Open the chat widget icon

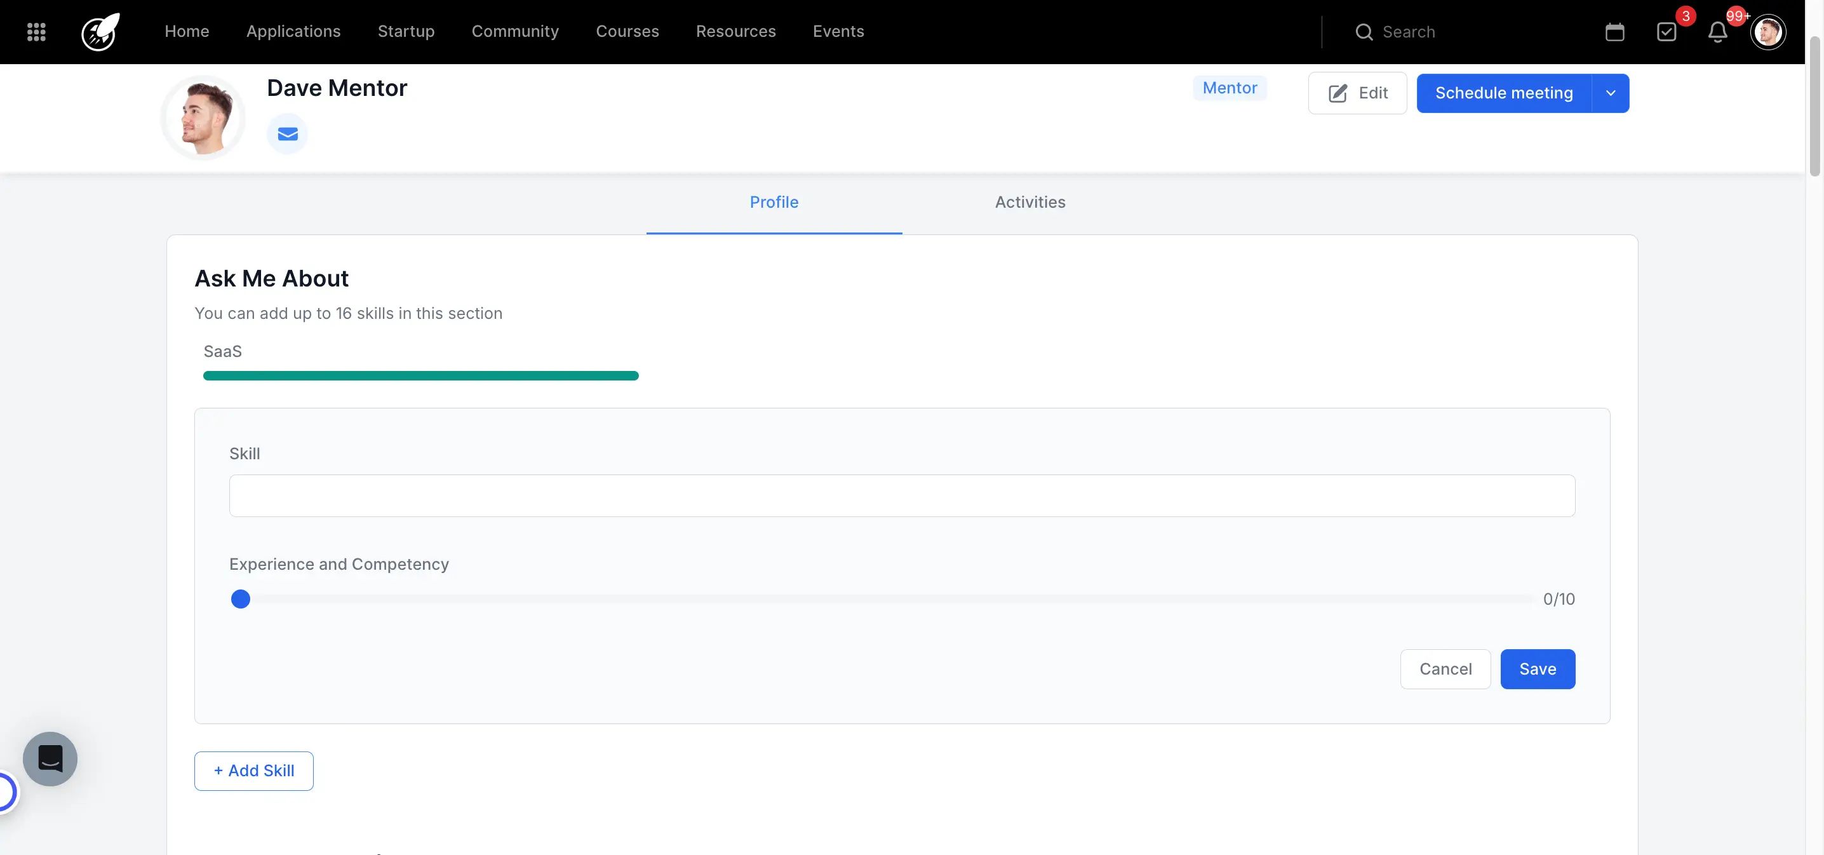pos(50,758)
